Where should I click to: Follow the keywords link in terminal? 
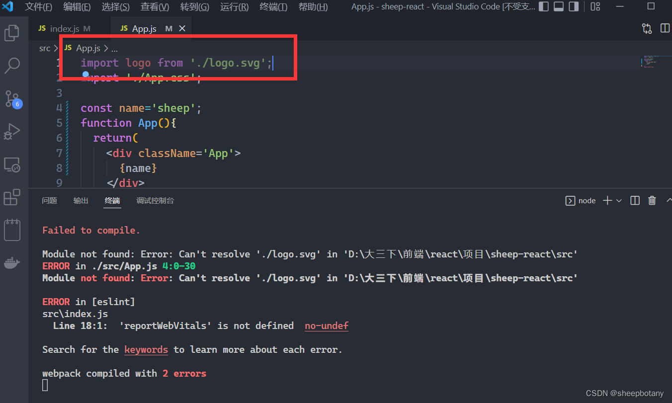tap(146, 349)
